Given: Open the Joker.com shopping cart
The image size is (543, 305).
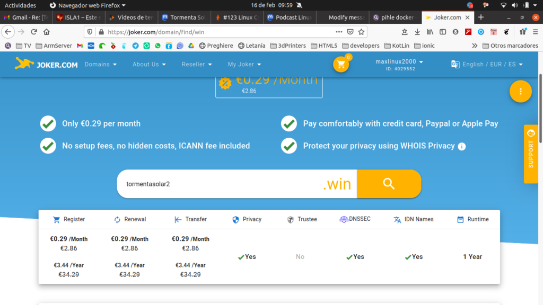Looking at the screenshot, I should click(x=341, y=64).
